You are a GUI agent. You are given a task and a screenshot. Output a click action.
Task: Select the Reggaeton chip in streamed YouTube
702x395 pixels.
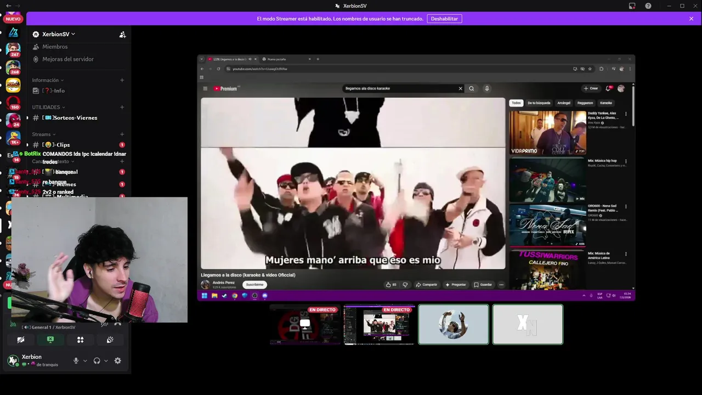click(x=585, y=103)
